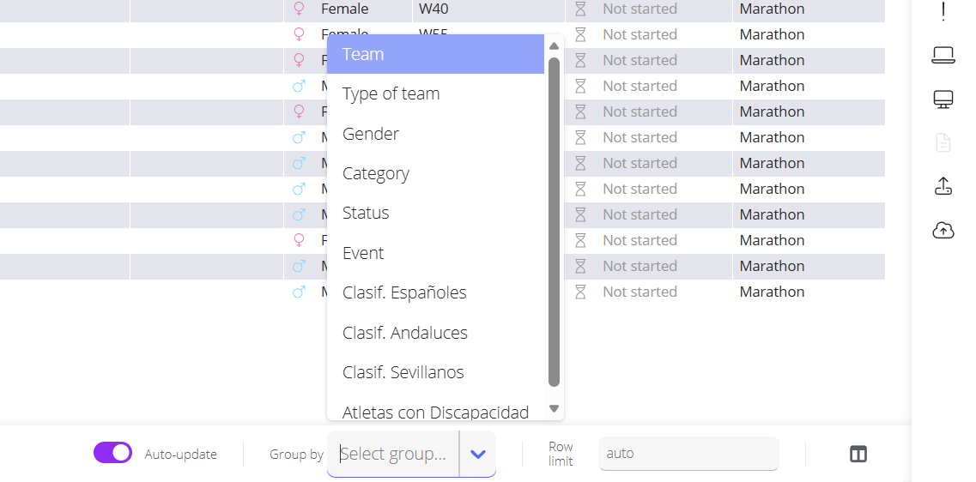Pick Gender from the dropdown list
The height and width of the screenshot is (482, 976).
(436, 134)
